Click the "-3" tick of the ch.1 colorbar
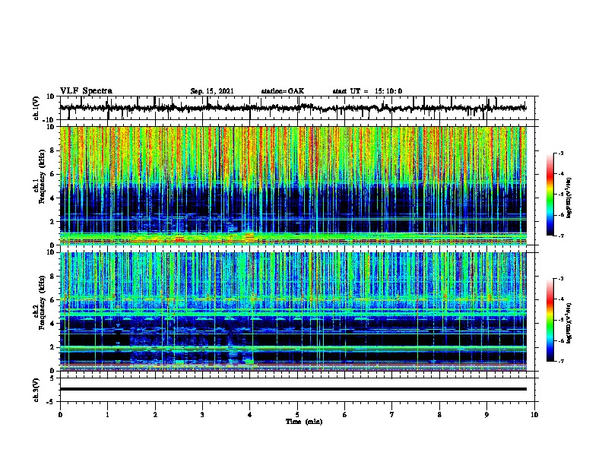 (560, 153)
